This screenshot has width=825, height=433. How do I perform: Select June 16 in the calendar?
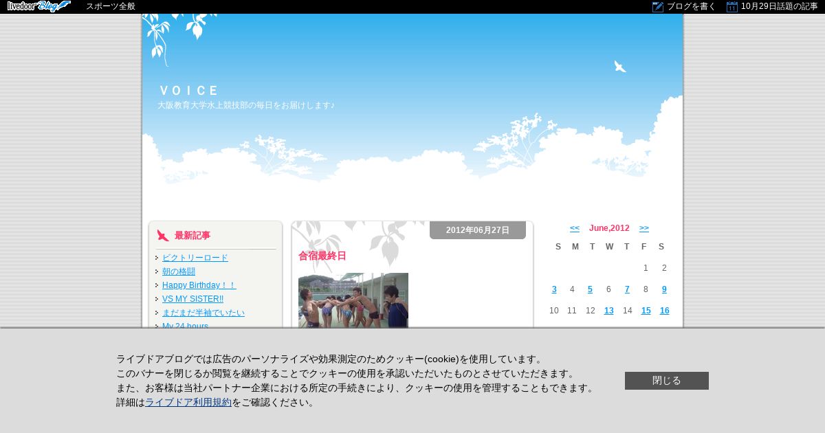click(x=664, y=311)
